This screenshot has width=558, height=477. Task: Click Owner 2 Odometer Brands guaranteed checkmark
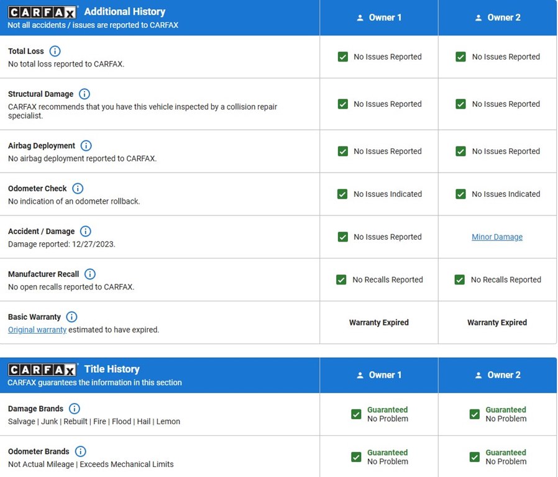[474, 457]
